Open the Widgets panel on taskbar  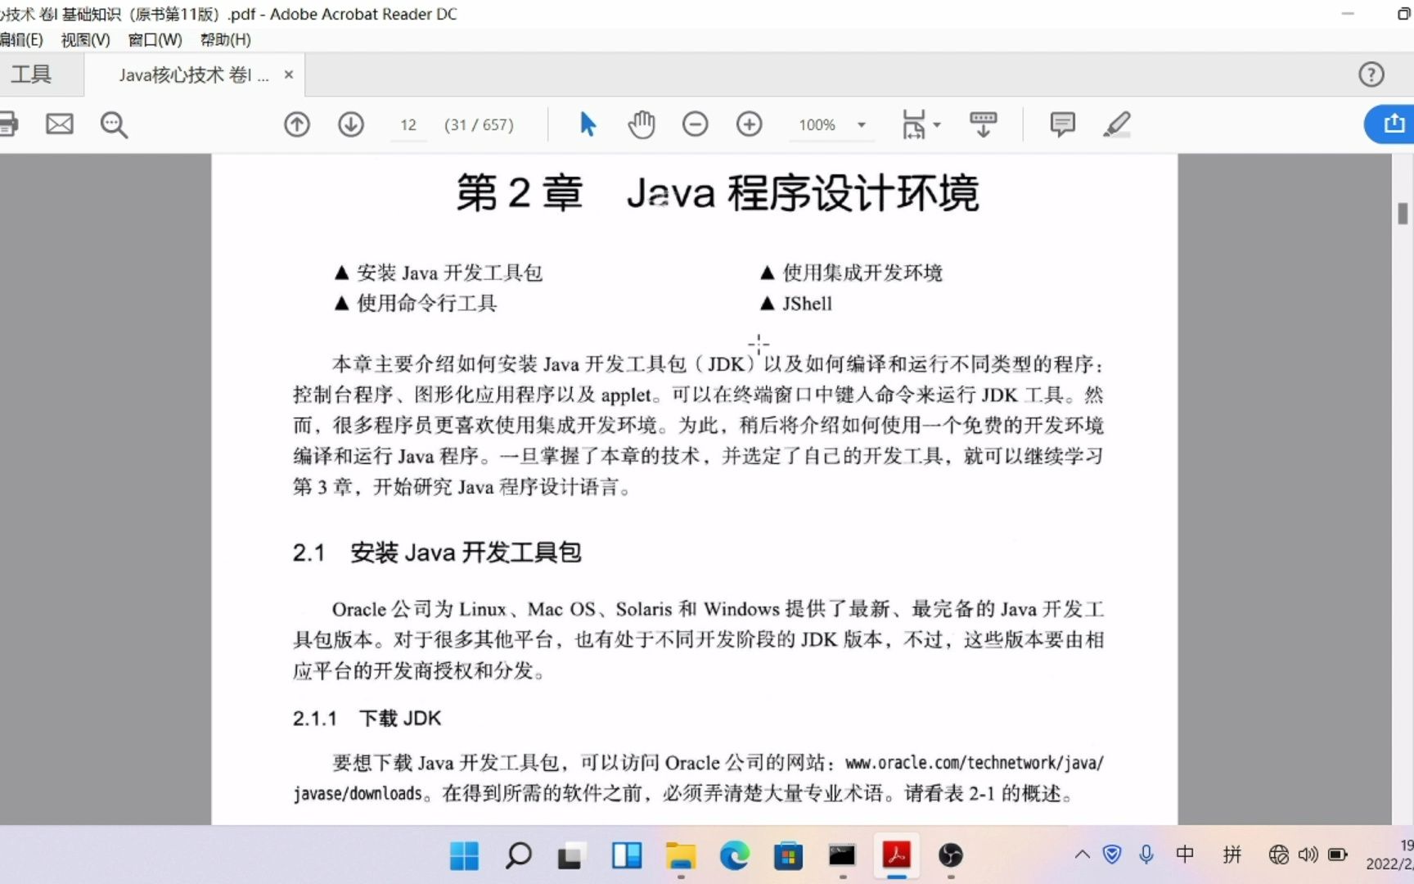627,855
